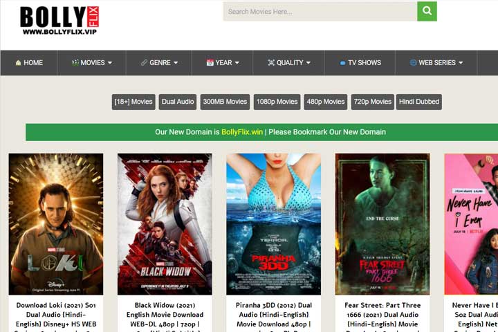
Task: Open the GENRE menu item
Action: pyautogui.click(x=159, y=62)
